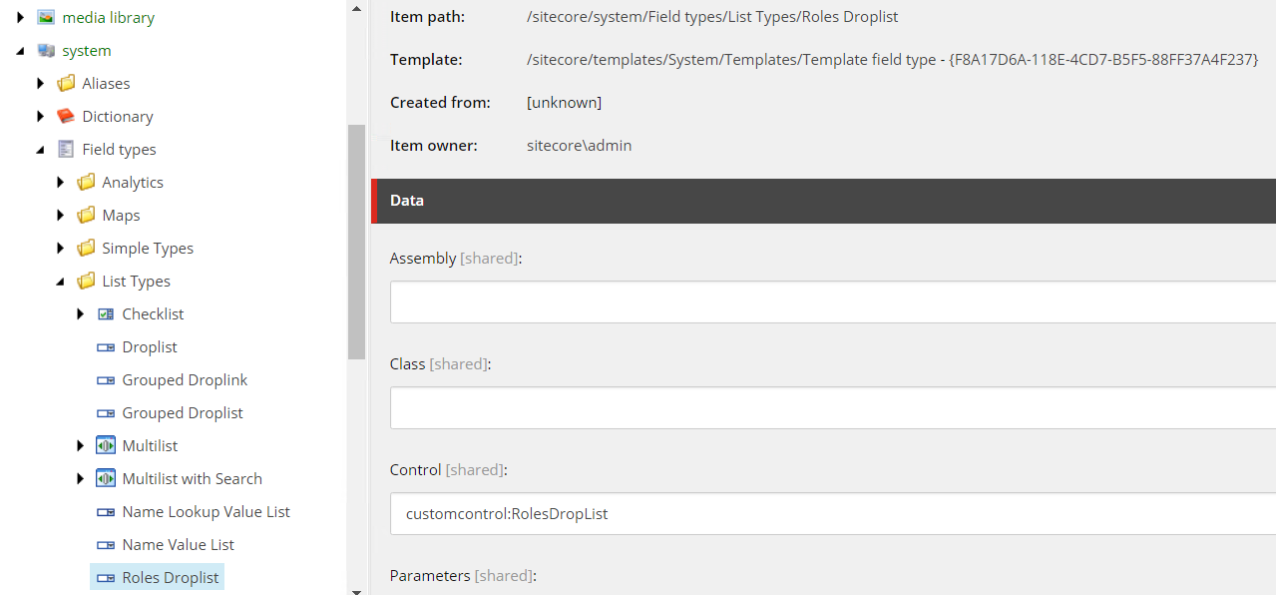The image size is (1276, 595).
Task: Collapse the List Types folder
Action: click(61, 282)
